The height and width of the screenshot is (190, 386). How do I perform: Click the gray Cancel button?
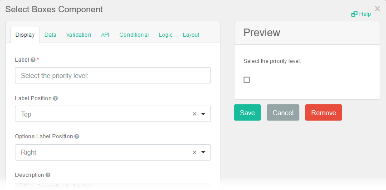(283, 113)
